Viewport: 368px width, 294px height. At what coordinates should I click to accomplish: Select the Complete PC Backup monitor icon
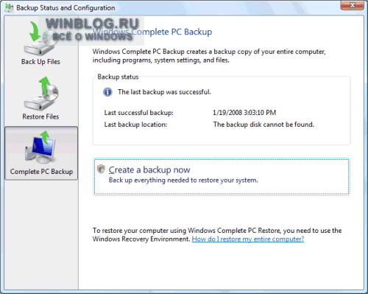(40, 147)
